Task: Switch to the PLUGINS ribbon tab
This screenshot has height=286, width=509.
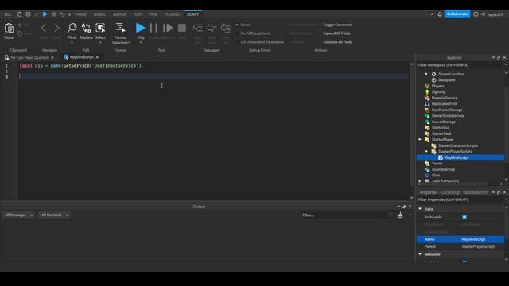Action: click(172, 14)
